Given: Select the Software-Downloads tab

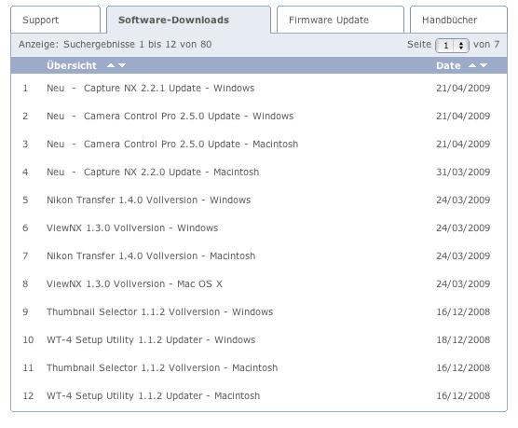Looking at the screenshot, I should coord(188,20).
